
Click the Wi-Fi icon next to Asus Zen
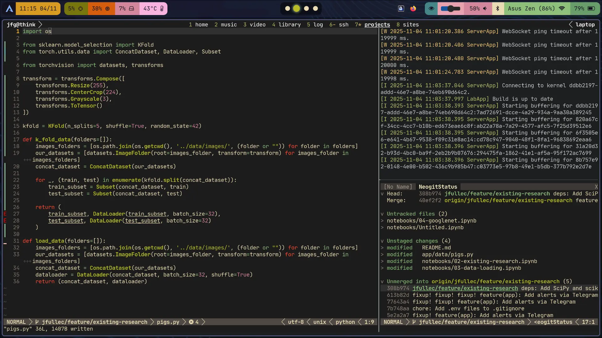[x=562, y=9]
